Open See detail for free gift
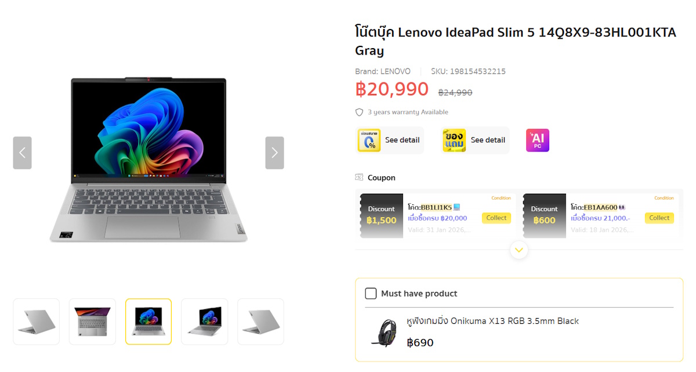Viewport: 696px width, 372px height. (488, 140)
